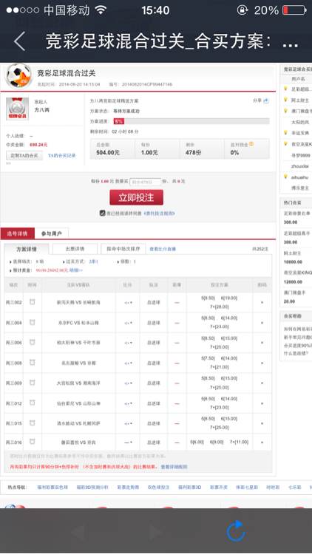
Task: Open odds dropdown for 磐田喜悦 VS 奈良
Action: pos(128,442)
